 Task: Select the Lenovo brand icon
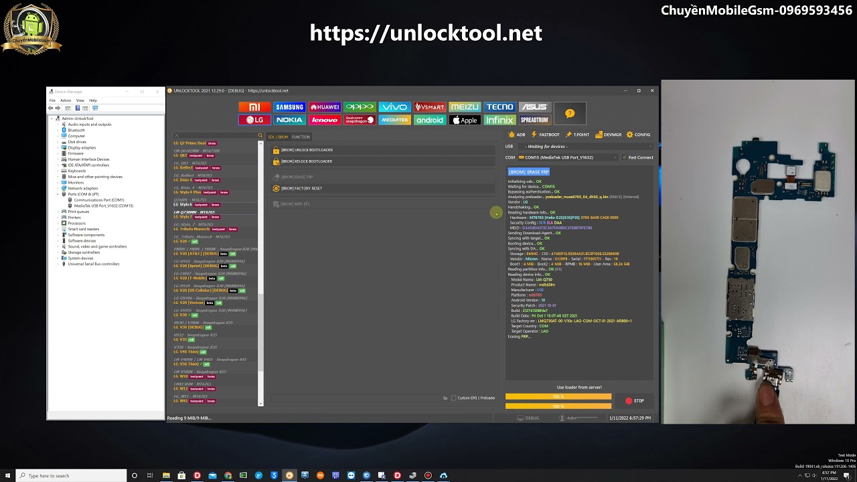point(324,120)
